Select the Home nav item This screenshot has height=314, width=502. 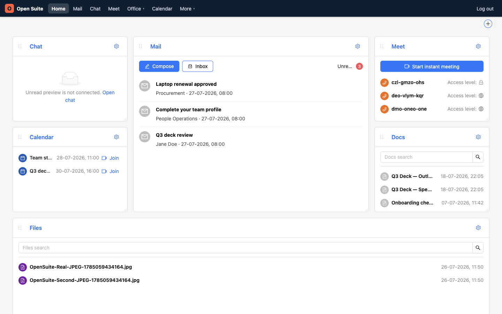(x=58, y=9)
